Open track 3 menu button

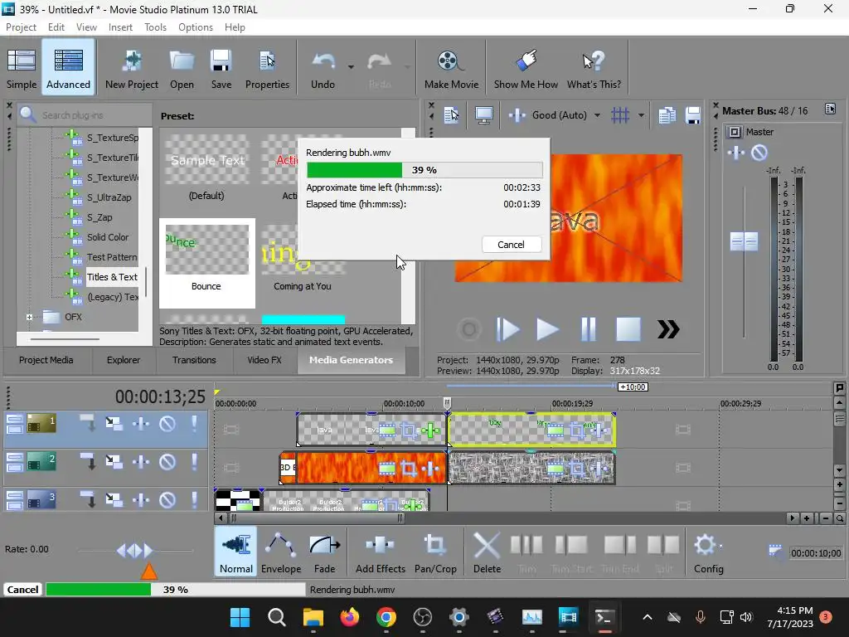[x=15, y=500]
